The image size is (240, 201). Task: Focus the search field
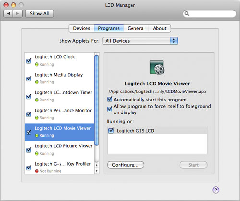pos(210,14)
